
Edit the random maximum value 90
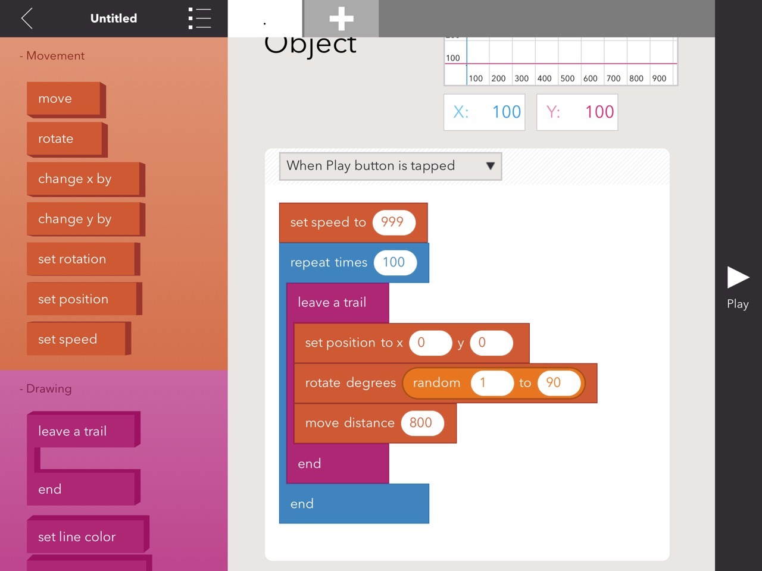pyautogui.click(x=555, y=383)
